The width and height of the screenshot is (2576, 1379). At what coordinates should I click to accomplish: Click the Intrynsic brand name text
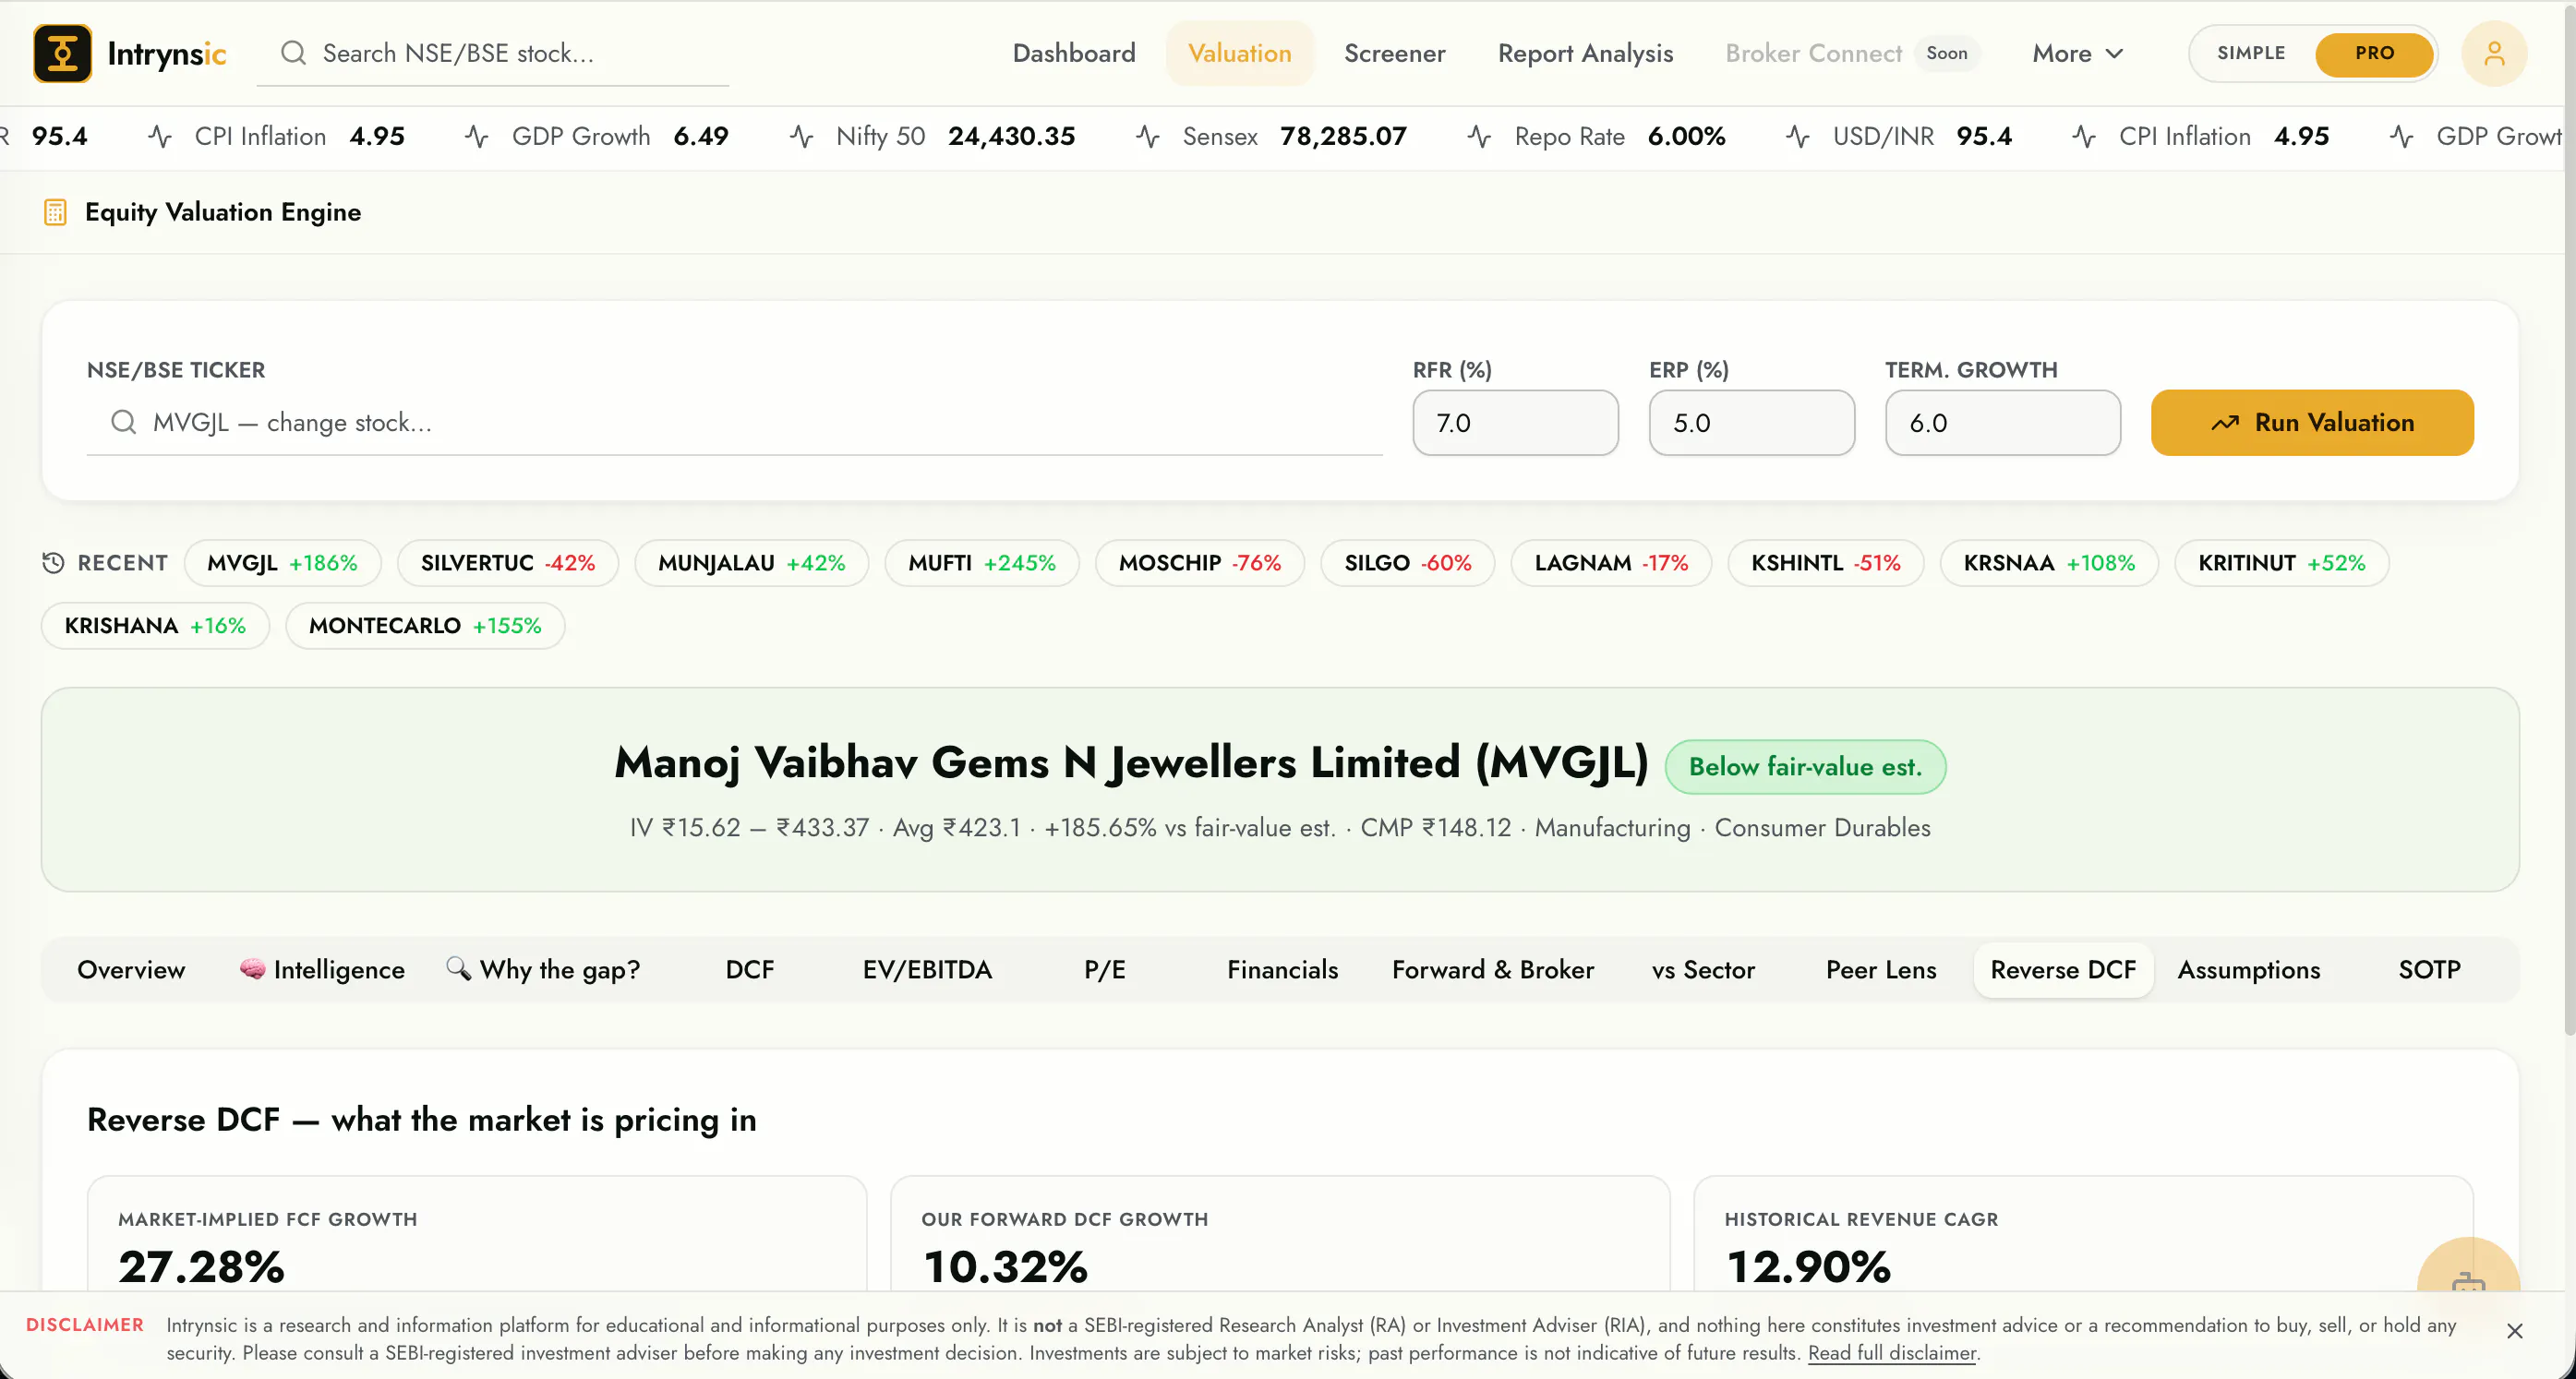point(167,53)
